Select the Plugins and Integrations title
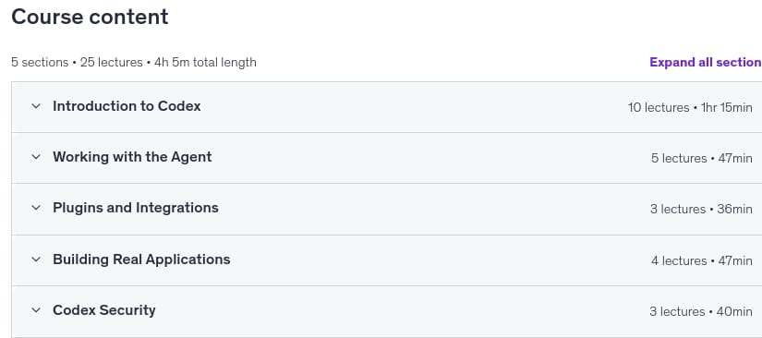 [x=136, y=208]
